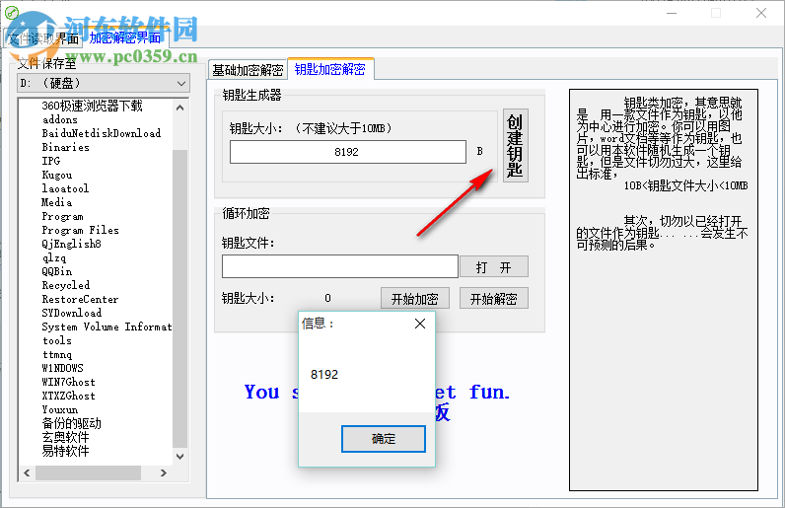Switch to the 基础加密解密 tab
Viewport: 785px width, 508px height.
[248, 70]
